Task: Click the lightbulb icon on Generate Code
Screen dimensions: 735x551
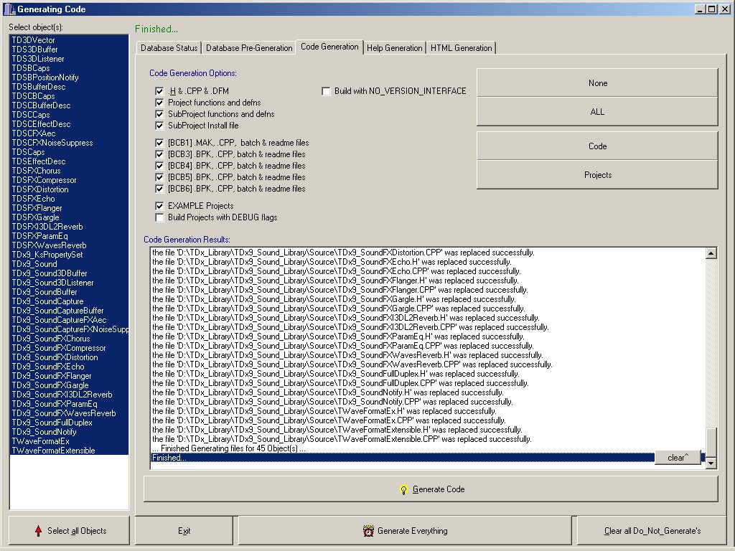Action: (403, 489)
